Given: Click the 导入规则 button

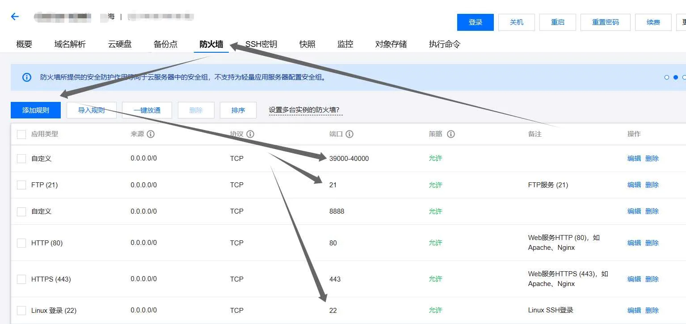Looking at the screenshot, I should pyautogui.click(x=92, y=110).
